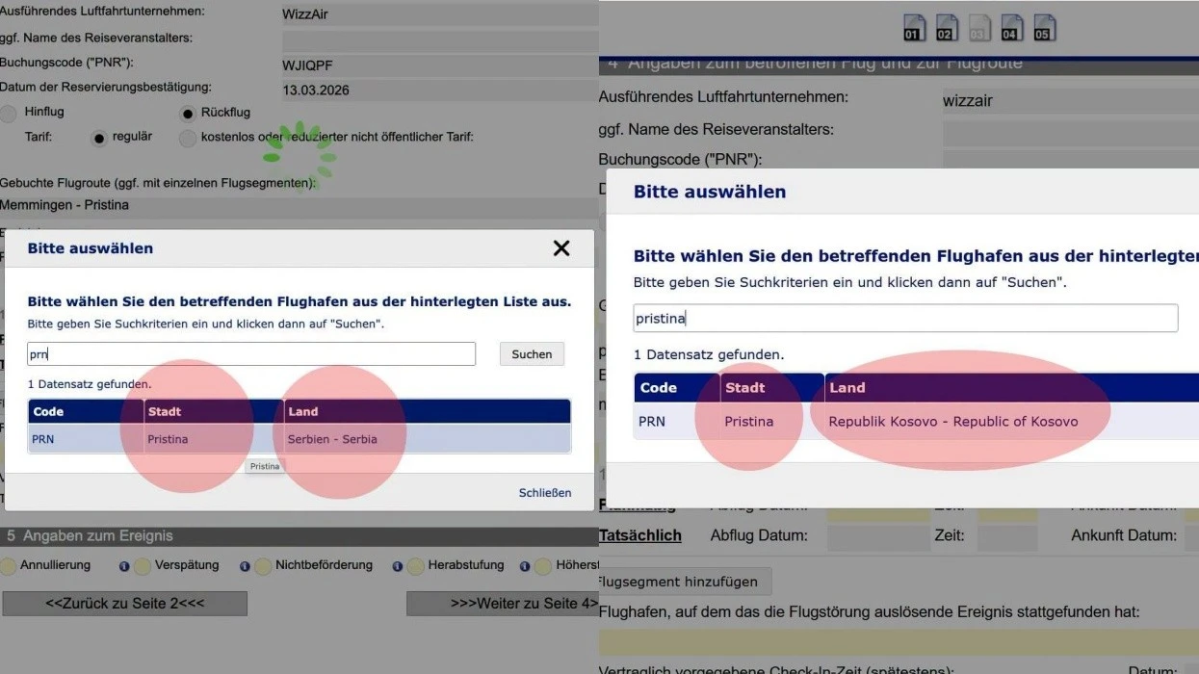Show info icon next to Verspätung
The width and height of the screenshot is (1199, 674).
click(x=245, y=566)
